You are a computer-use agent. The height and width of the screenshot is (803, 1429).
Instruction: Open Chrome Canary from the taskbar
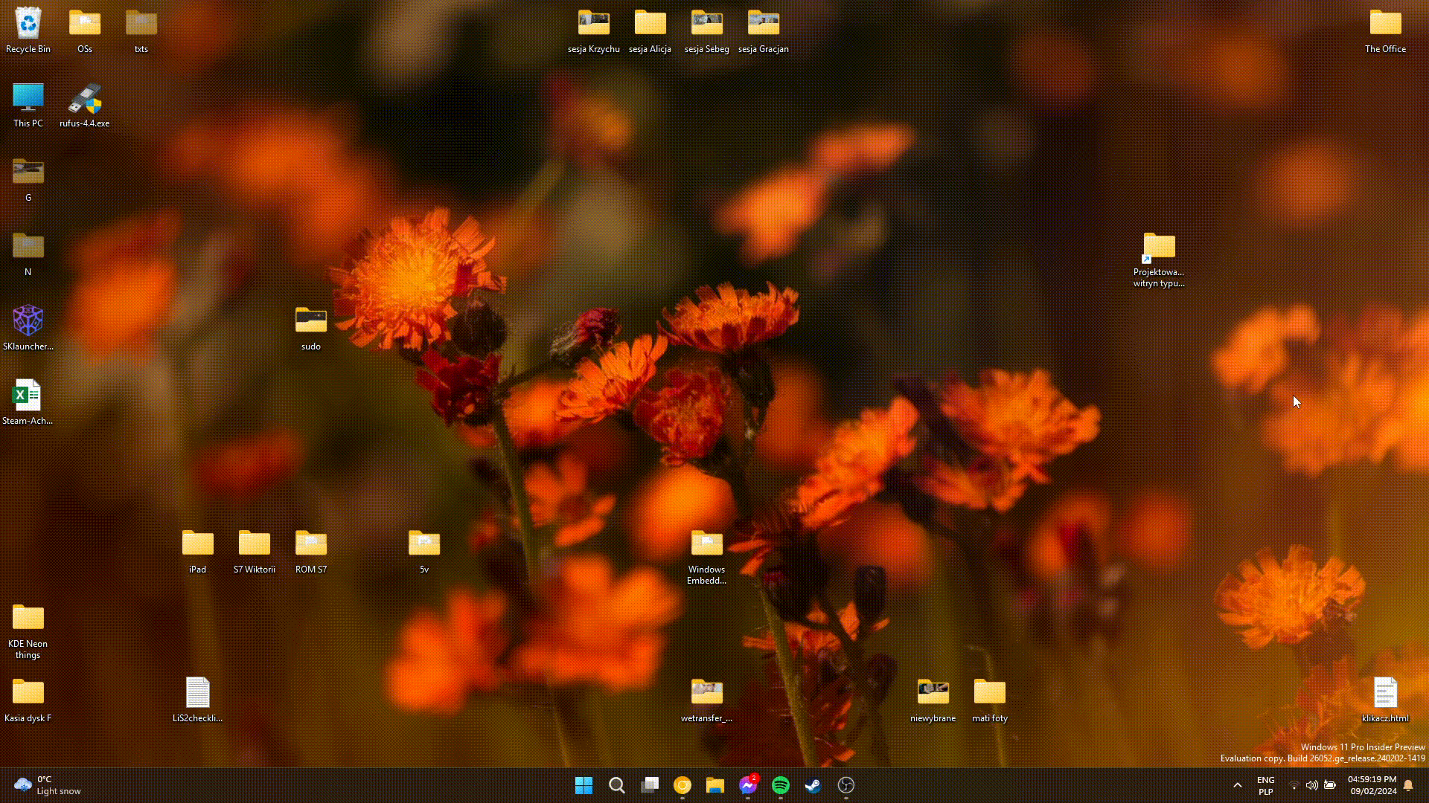click(682, 785)
